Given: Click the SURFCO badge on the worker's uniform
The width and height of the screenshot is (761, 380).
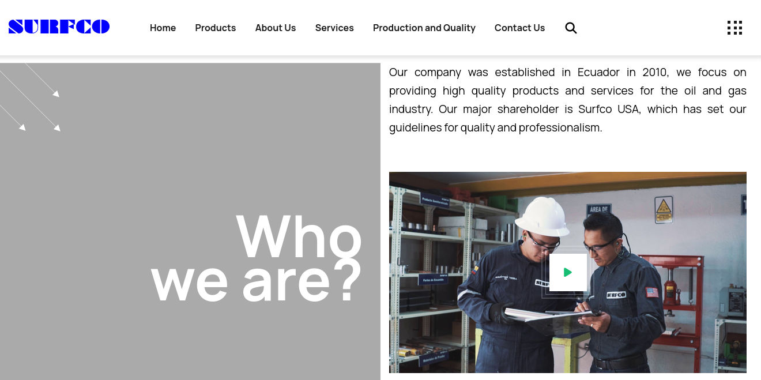Looking at the screenshot, I should (616, 295).
